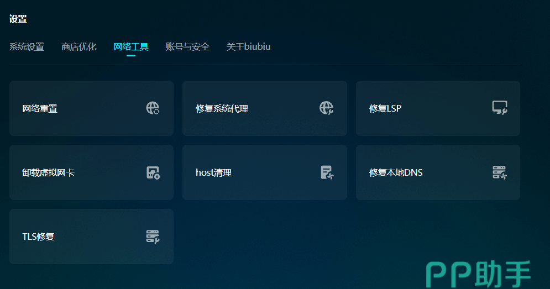This screenshot has height=289, width=550.
Task: Click the server wrench icon for TLS修复
Action: tap(153, 237)
